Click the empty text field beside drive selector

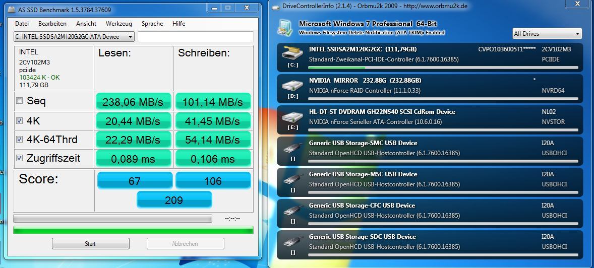[x=196, y=37]
